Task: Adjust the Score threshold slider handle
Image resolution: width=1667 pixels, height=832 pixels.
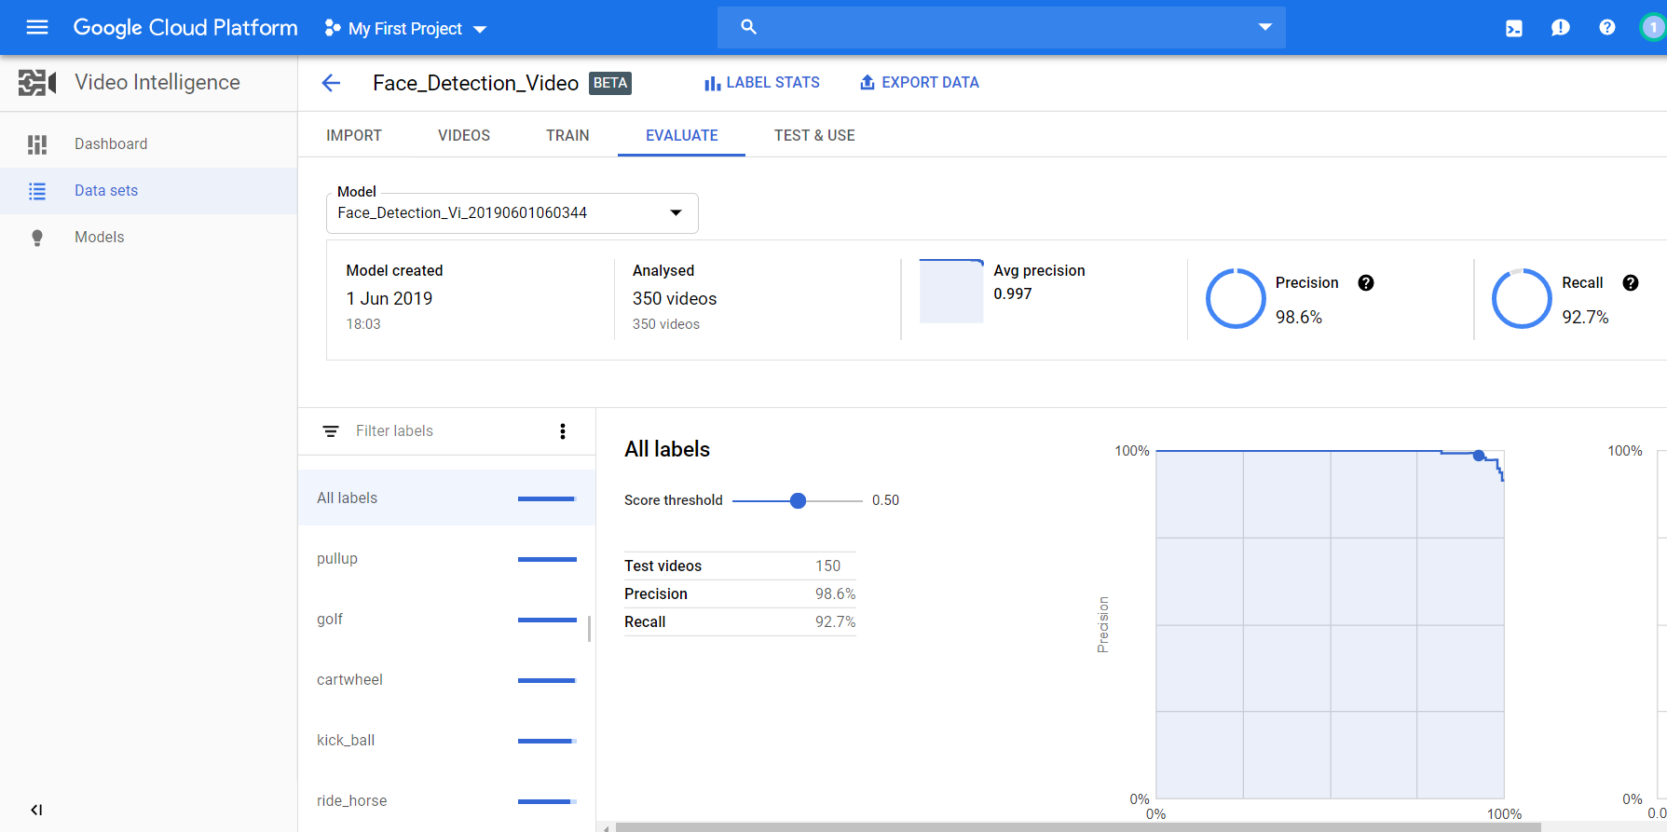Action: click(798, 500)
